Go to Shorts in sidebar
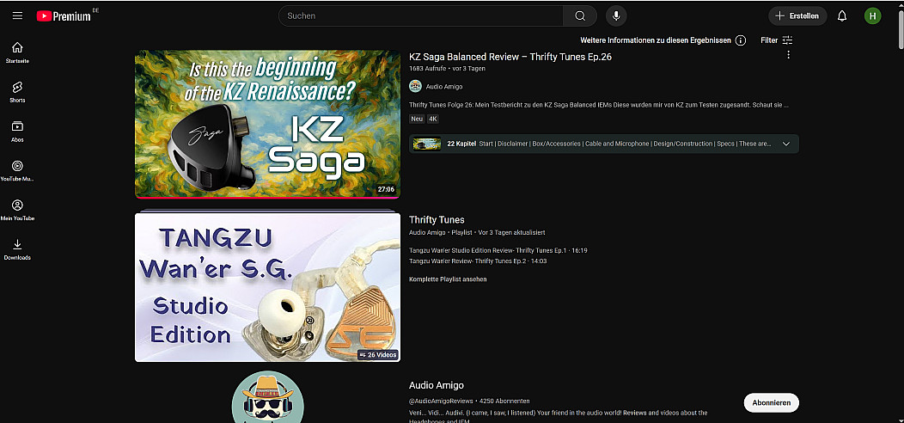This screenshot has width=904, height=423. (17, 91)
